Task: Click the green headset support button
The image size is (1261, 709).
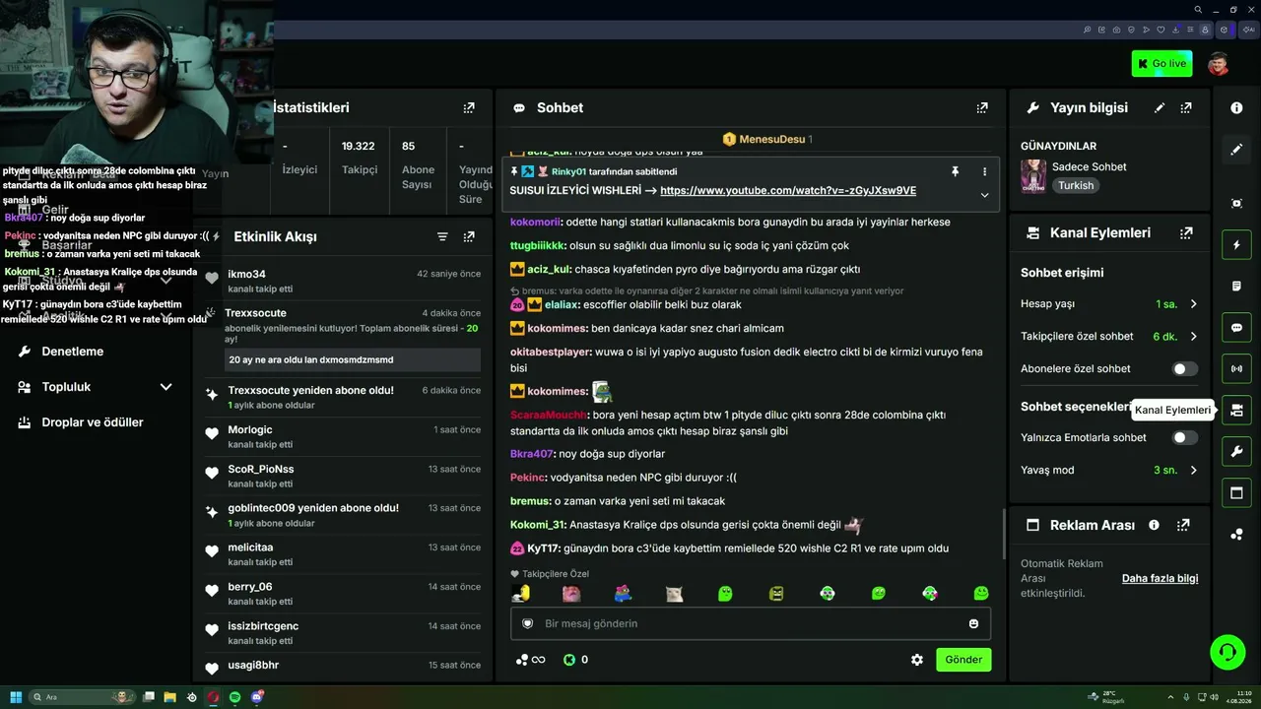Action: point(1228,652)
